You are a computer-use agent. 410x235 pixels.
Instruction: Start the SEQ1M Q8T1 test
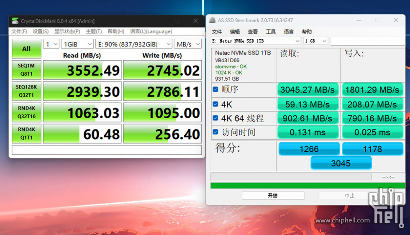tap(26, 70)
